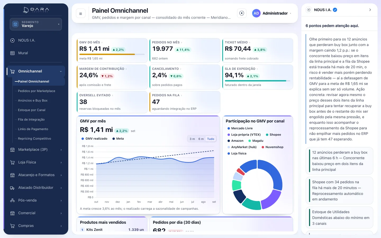Click the GMV do mês progress bar
The height and width of the screenshot is (238, 381).
pyautogui.click(x=112, y=54)
